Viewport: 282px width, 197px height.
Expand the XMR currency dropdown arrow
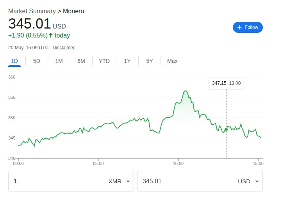pyautogui.click(x=128, y=181)
